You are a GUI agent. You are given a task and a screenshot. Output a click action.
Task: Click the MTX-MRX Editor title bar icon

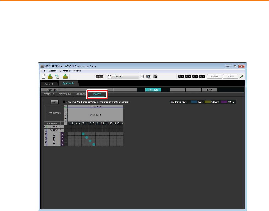[x=42, y=66]
